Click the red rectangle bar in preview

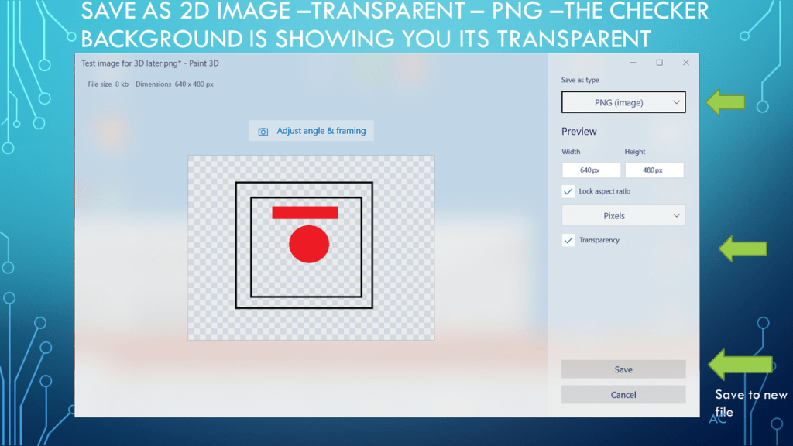point(304,212)
